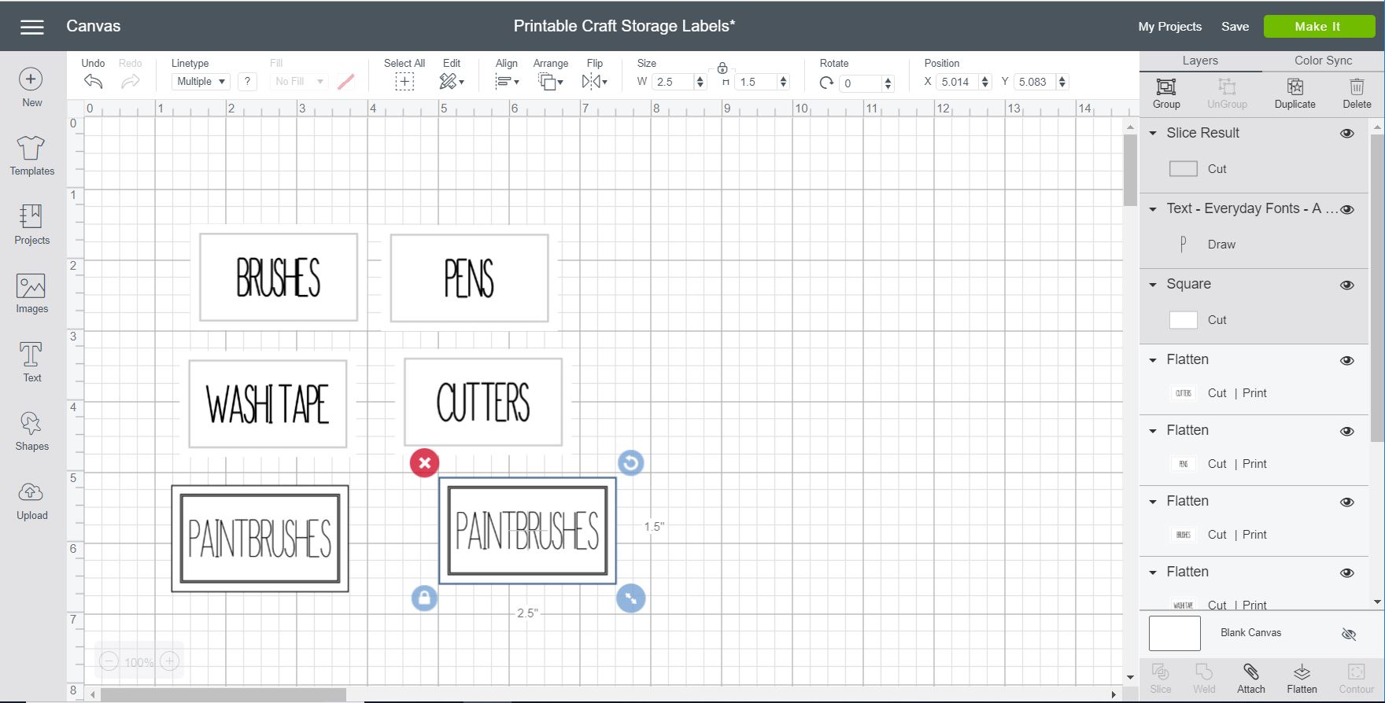Click the green Make It button
Screen dimensions: 1385x703
tap(1319, 26)
